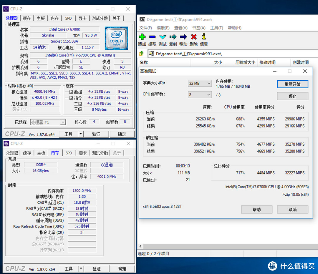This screenshot has width=318, height=274.
Task: Switch to 显卡 tab in top CPU-Z
Action: click(x=82, y=18)
